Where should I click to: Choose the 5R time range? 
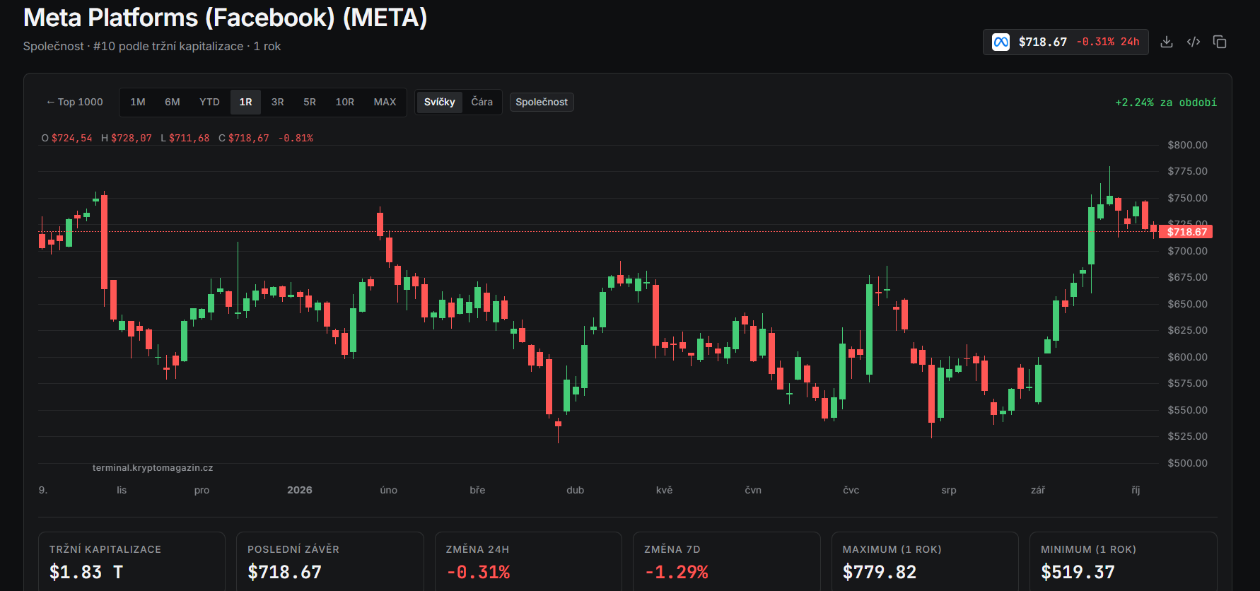coord(310,102)
